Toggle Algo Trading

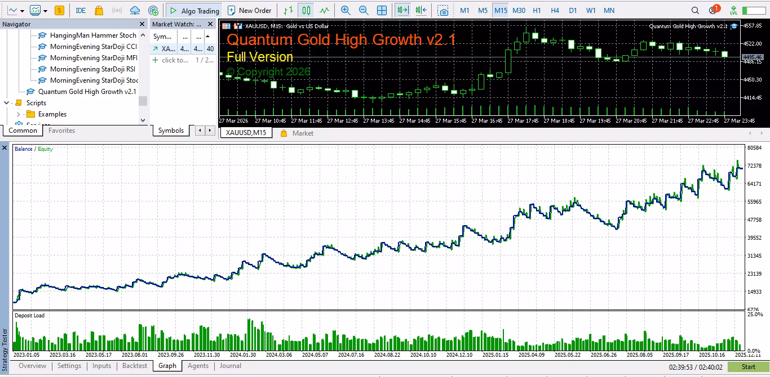coord(194,10)
